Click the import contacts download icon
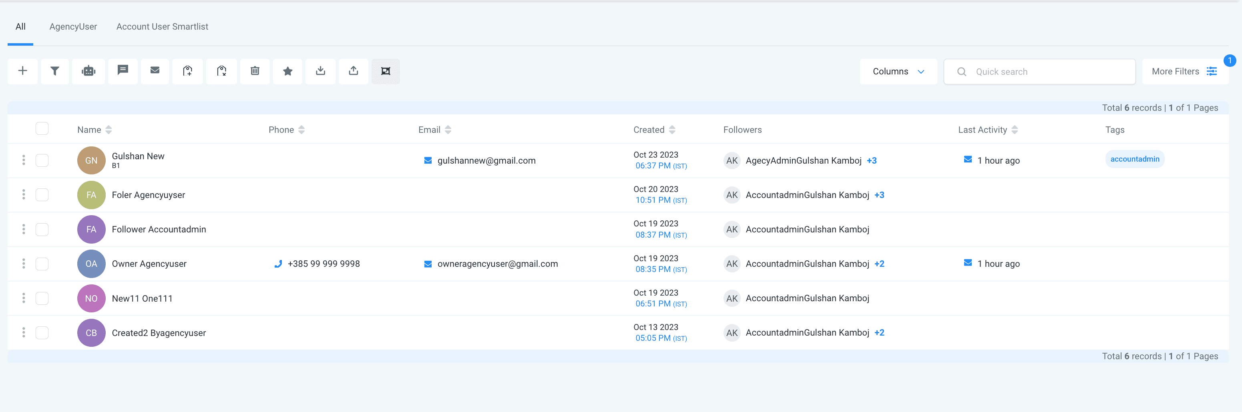The height and width of the screenshot is (412, 1242). coord(321,71)
